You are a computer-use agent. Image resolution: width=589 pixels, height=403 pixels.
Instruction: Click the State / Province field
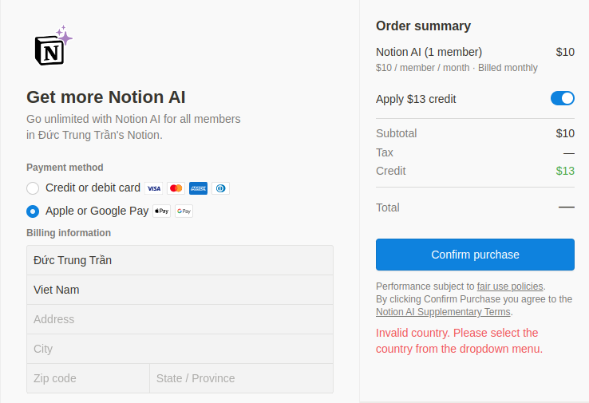pos(241,378)
